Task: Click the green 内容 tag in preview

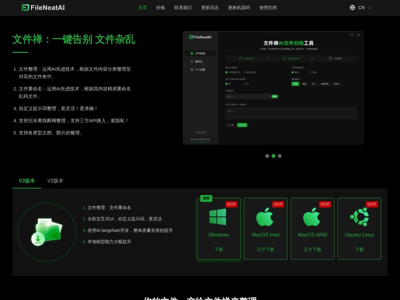Action: 295,84
